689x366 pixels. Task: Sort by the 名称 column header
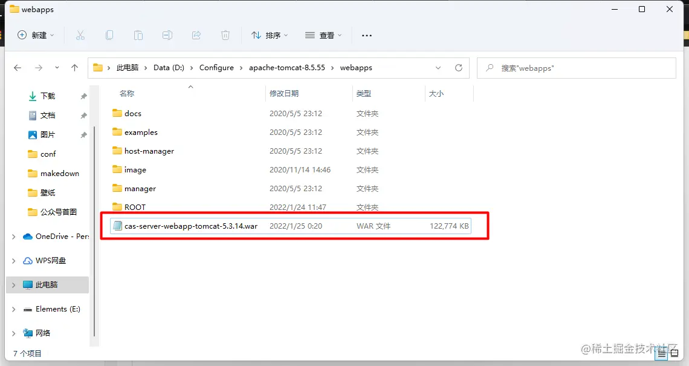click(127, 94)
